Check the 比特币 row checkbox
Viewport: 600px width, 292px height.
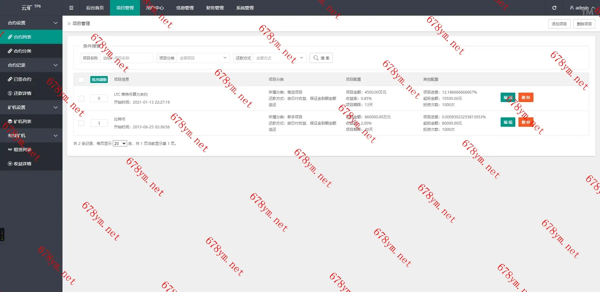[81, 123]
